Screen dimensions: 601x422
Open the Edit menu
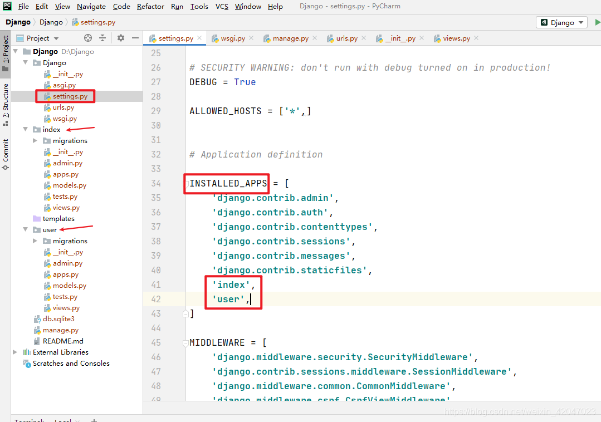pyautogui.click(x=42, y=7)
